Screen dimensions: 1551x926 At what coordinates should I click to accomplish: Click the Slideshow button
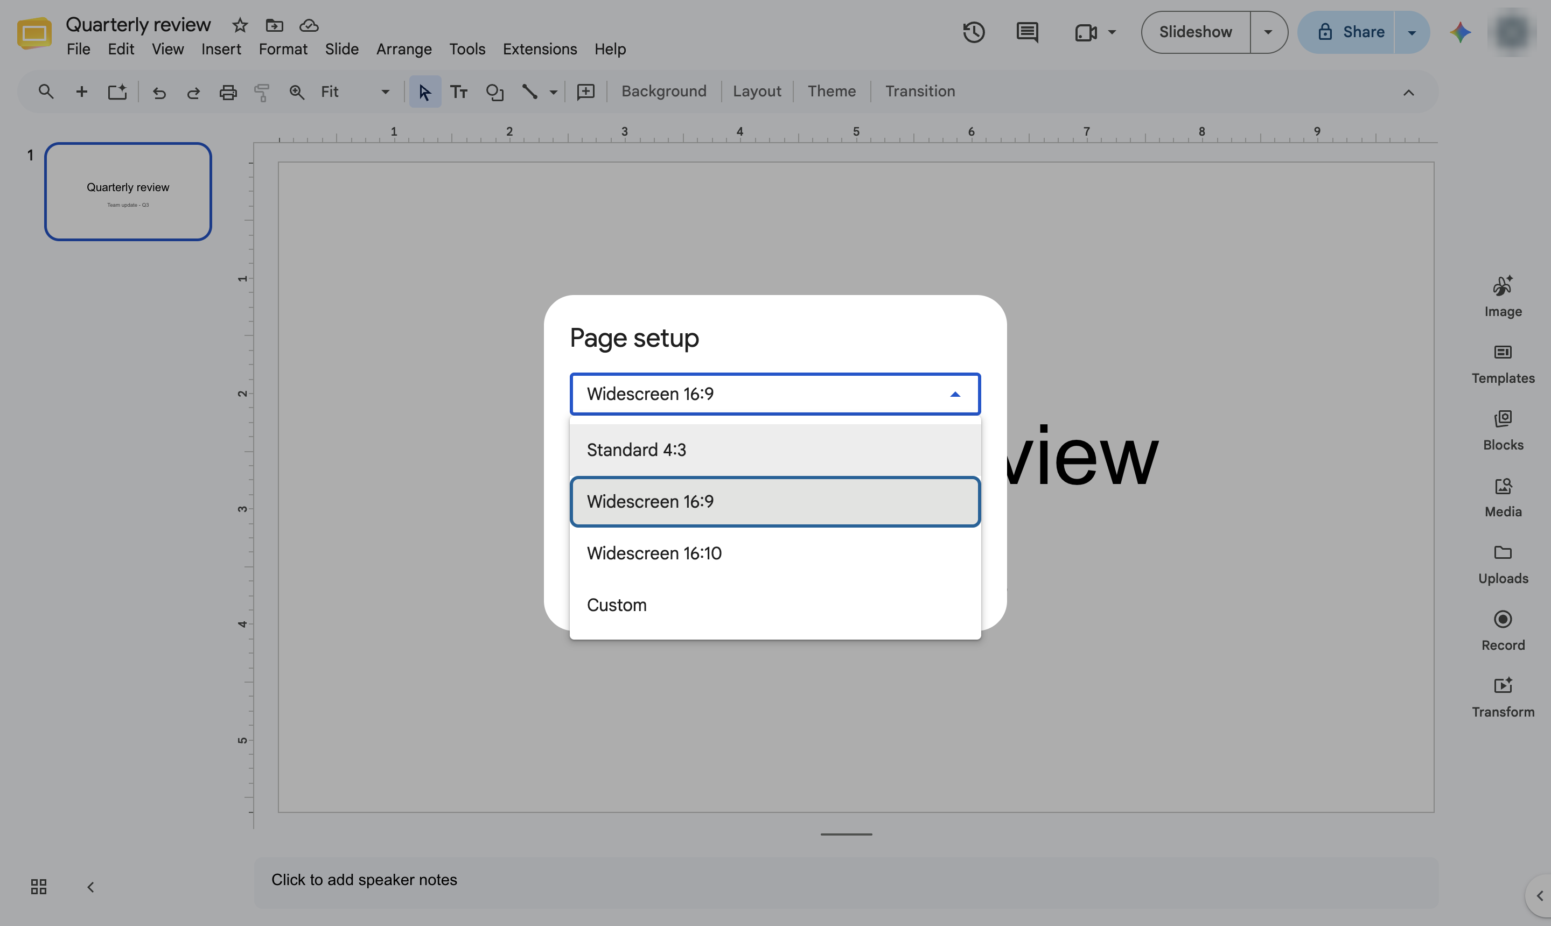click(1195, 32)
